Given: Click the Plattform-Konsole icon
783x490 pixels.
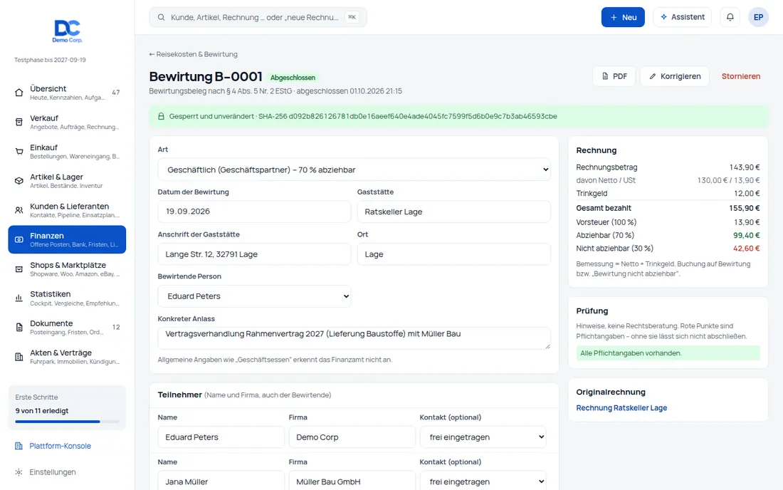Looking at the screenshot, I should coord(19,446).
